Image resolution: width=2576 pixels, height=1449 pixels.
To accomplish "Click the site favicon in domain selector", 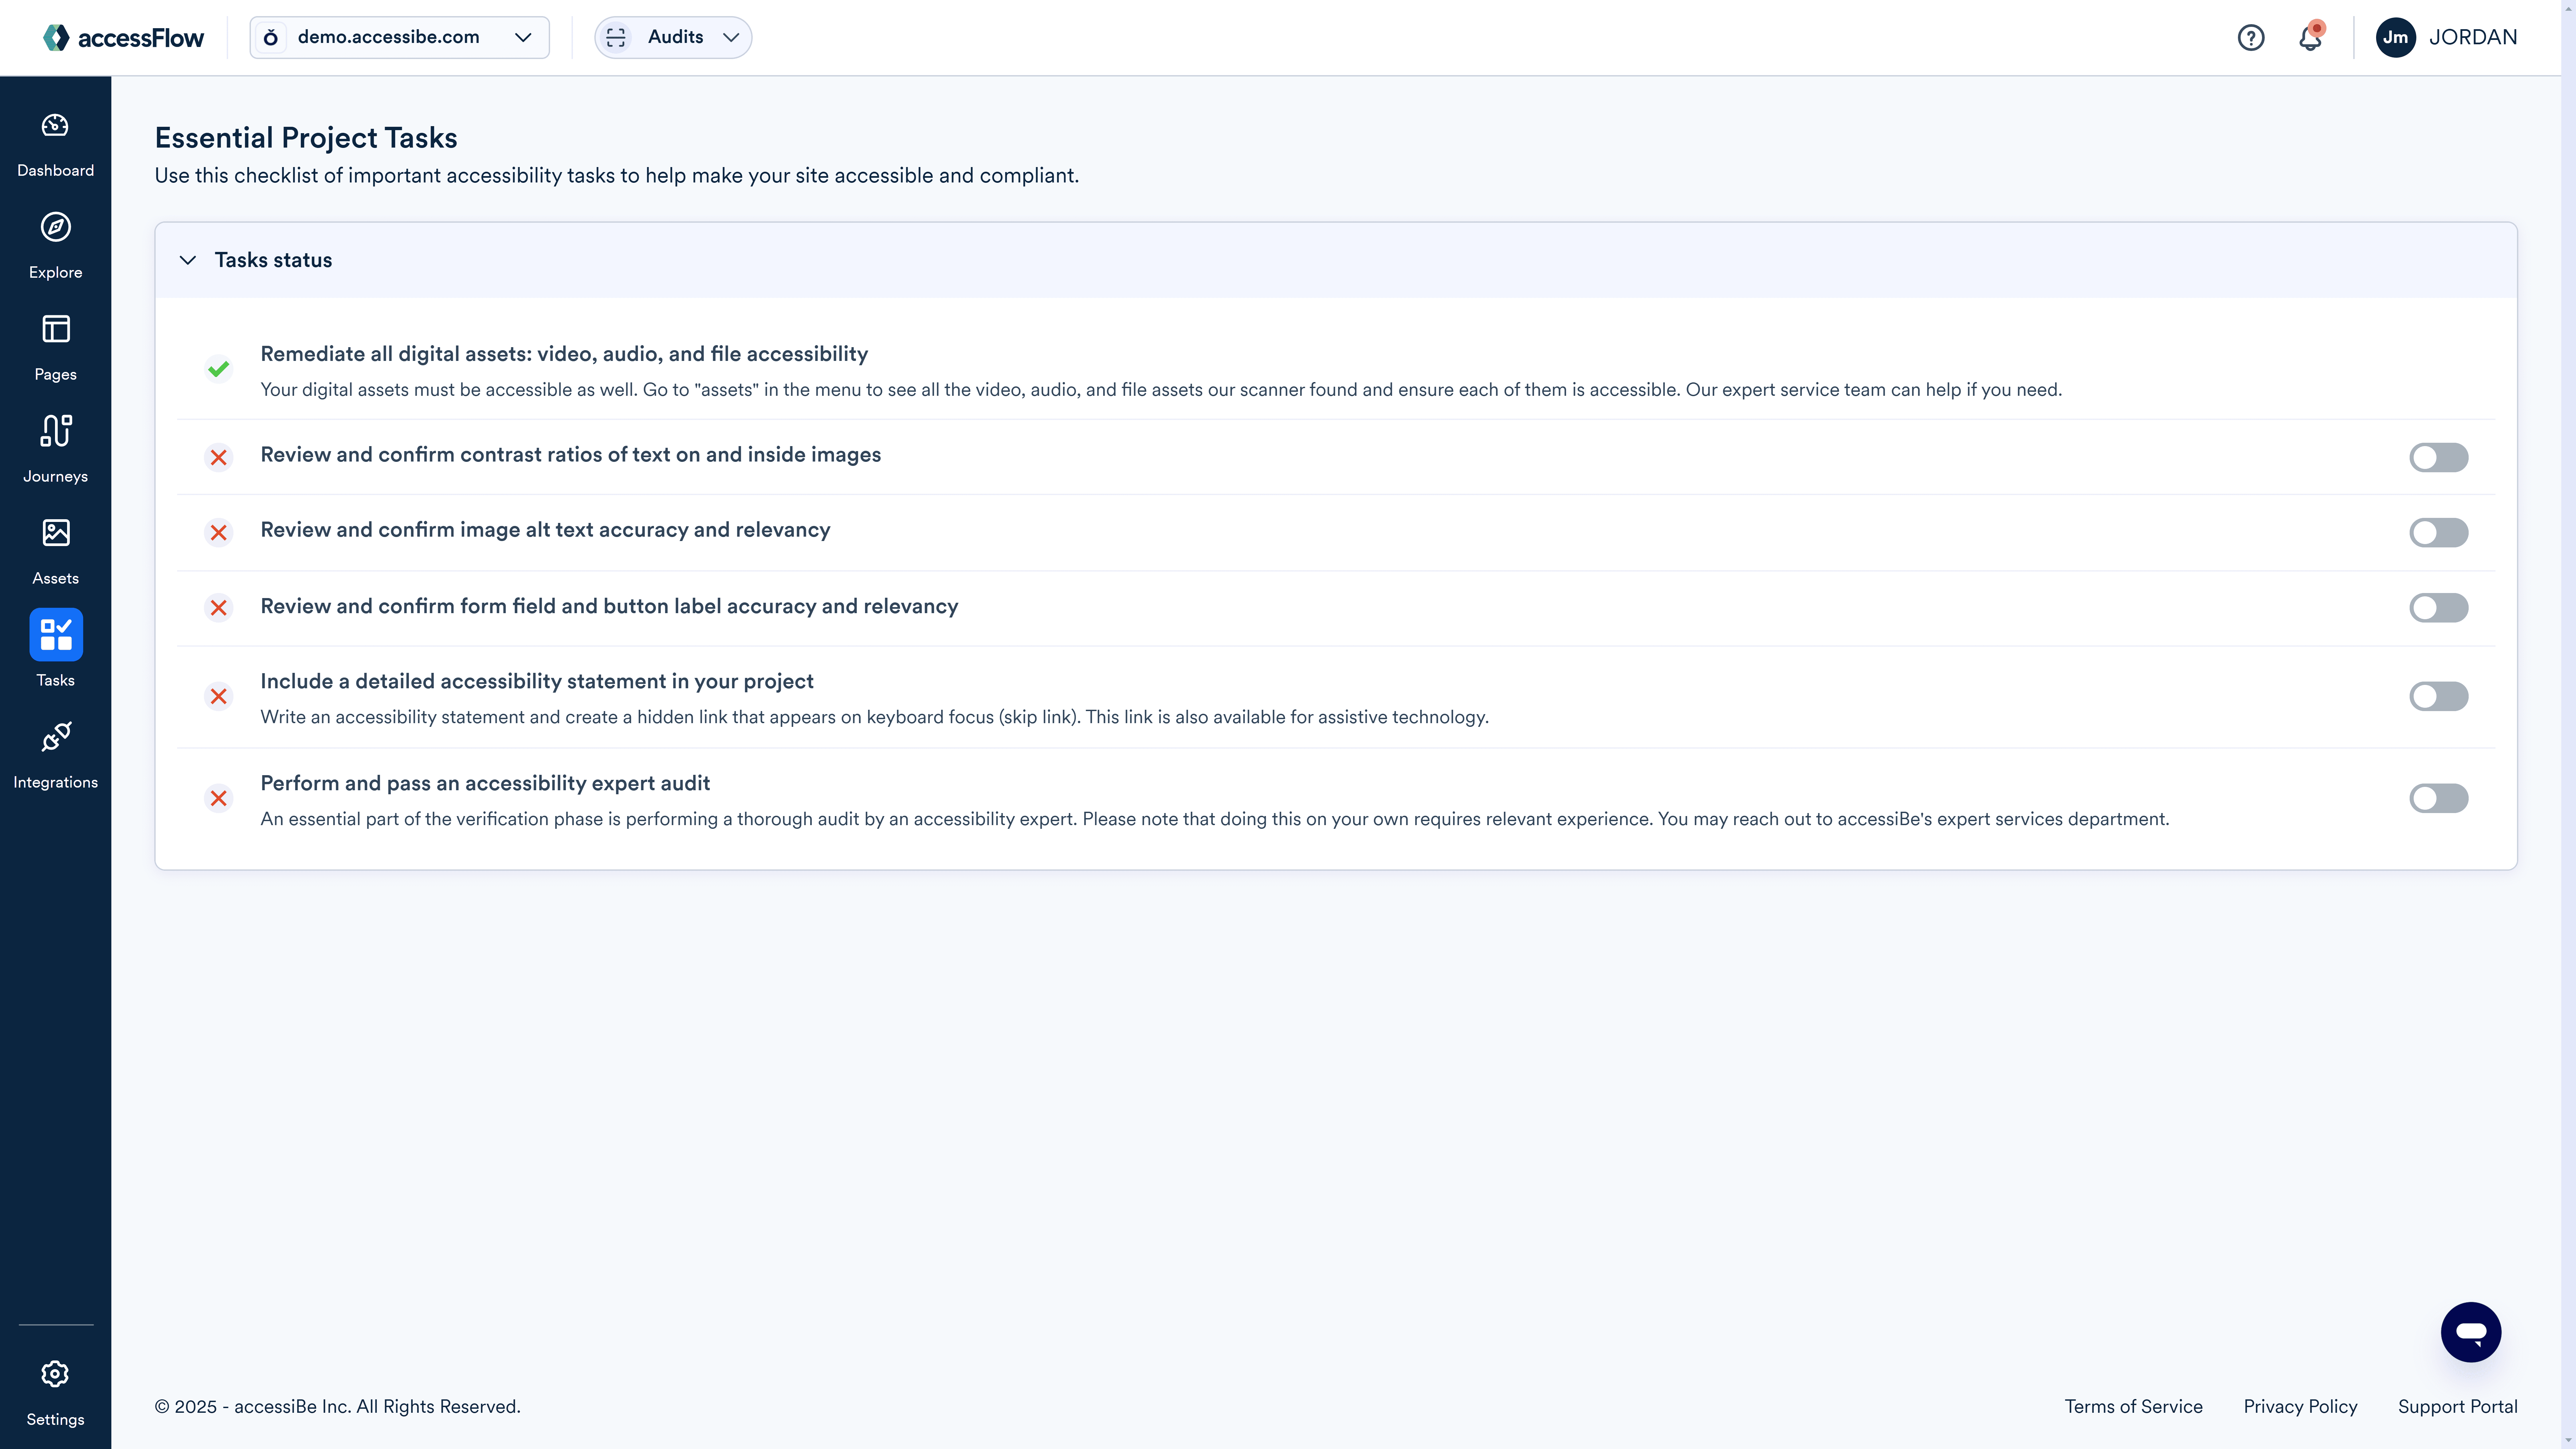I will (271, 38).
